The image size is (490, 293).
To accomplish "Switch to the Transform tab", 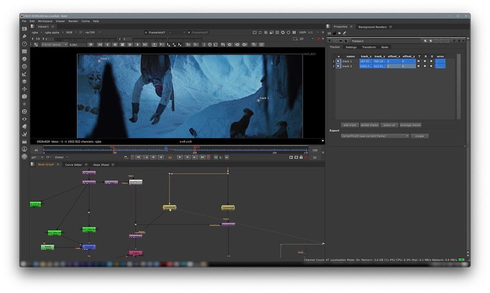I will (369, 47).
